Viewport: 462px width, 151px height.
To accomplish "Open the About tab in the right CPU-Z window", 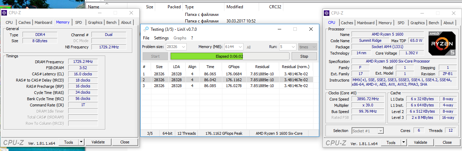I will [448, 23].
